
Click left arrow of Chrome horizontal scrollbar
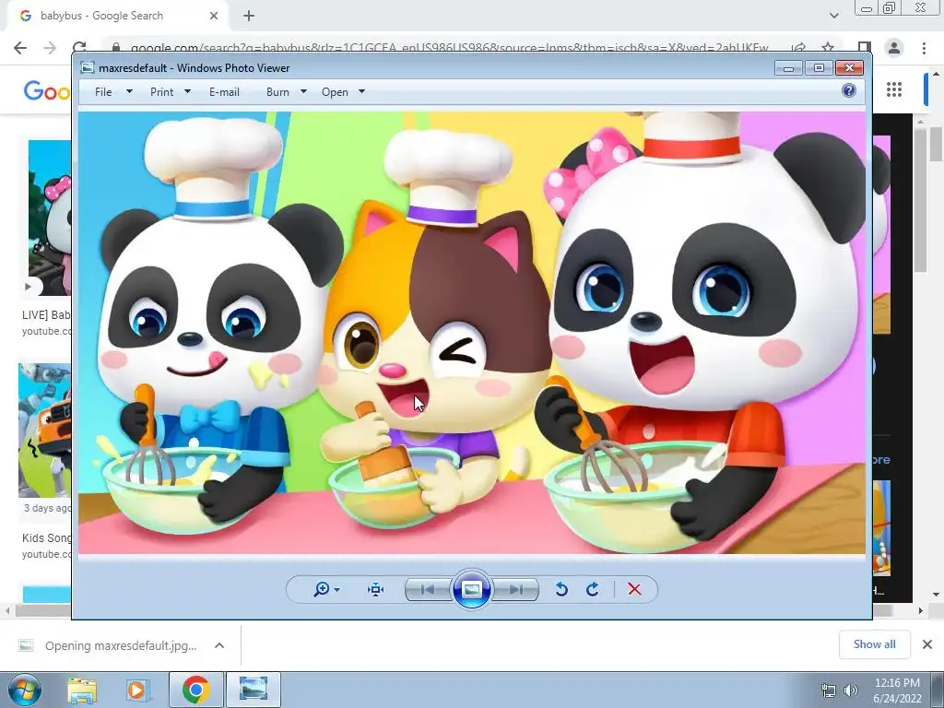(7, 610)
